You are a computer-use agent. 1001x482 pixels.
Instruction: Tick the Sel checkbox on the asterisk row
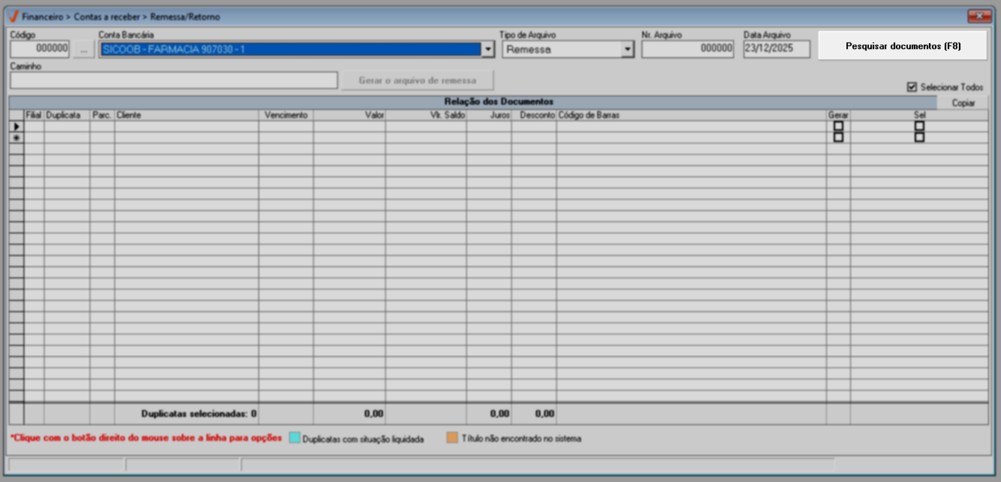pos(919,138)
